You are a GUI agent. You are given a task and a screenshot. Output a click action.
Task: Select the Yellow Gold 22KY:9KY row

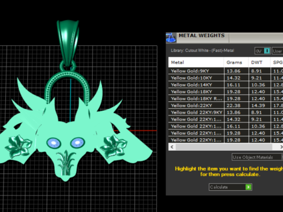coord(226,112)
